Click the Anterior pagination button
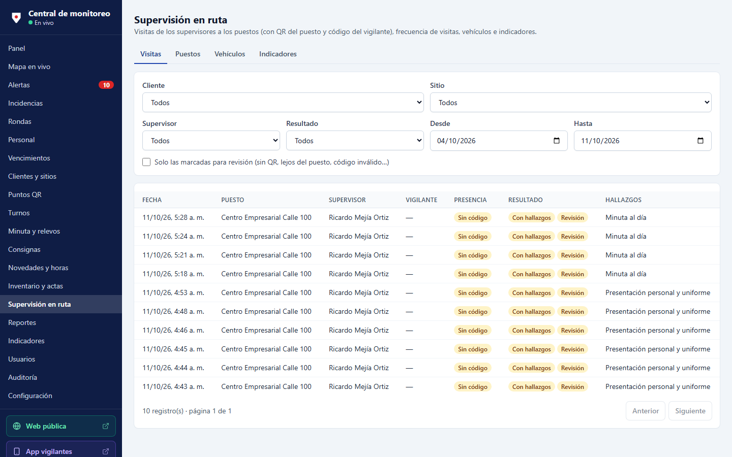The height and width of the screenshot is (457, 732). point(646,411)
